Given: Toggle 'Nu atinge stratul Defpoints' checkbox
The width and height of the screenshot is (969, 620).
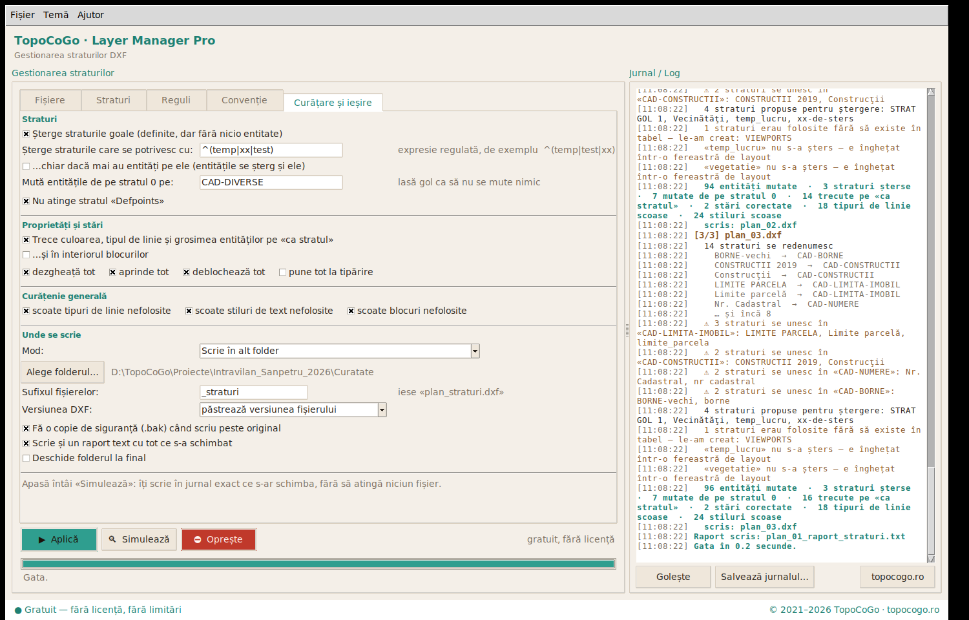Looking at the screenshot, I should pos(26,201).
